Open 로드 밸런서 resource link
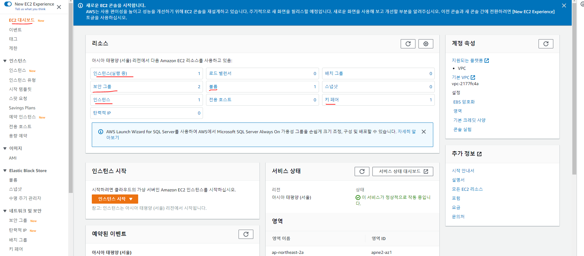Screen dimensions: 584x256 tap(220, 73)
